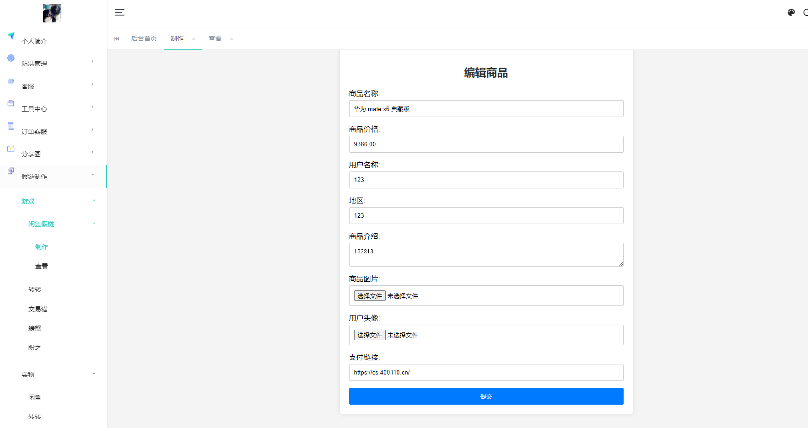
Task: Switch to the 后台首页 tab
Action: point(144,39)
